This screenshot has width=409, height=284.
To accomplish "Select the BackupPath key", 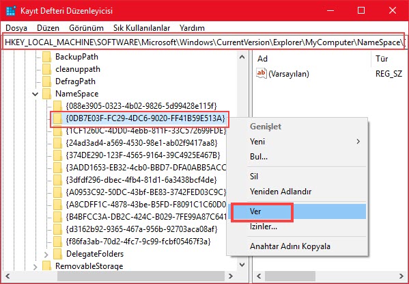I will click(x=76, y=57).
